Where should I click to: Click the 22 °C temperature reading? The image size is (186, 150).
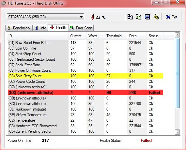point(101,17)
